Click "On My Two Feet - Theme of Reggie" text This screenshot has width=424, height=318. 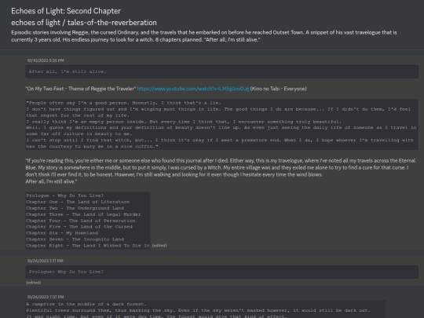click(x=81, y=89)
